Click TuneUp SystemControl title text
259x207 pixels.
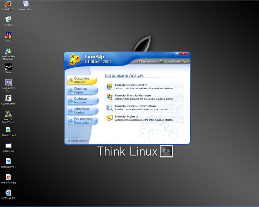[x=131, y=85]
